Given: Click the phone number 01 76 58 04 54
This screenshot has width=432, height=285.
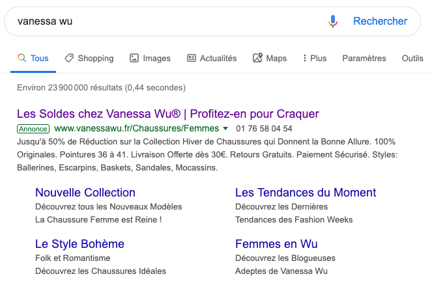Looking at the screenshot, I should (264, 128).
